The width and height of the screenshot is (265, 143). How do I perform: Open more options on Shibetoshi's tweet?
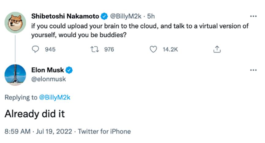tap(253, 16)
